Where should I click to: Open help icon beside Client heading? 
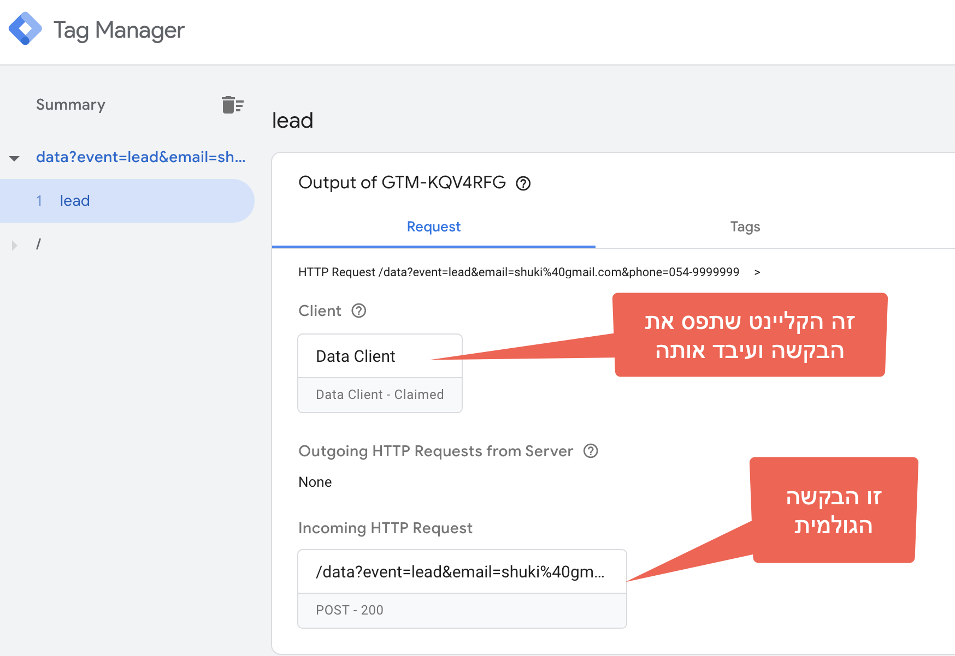[x=359, y=311]
